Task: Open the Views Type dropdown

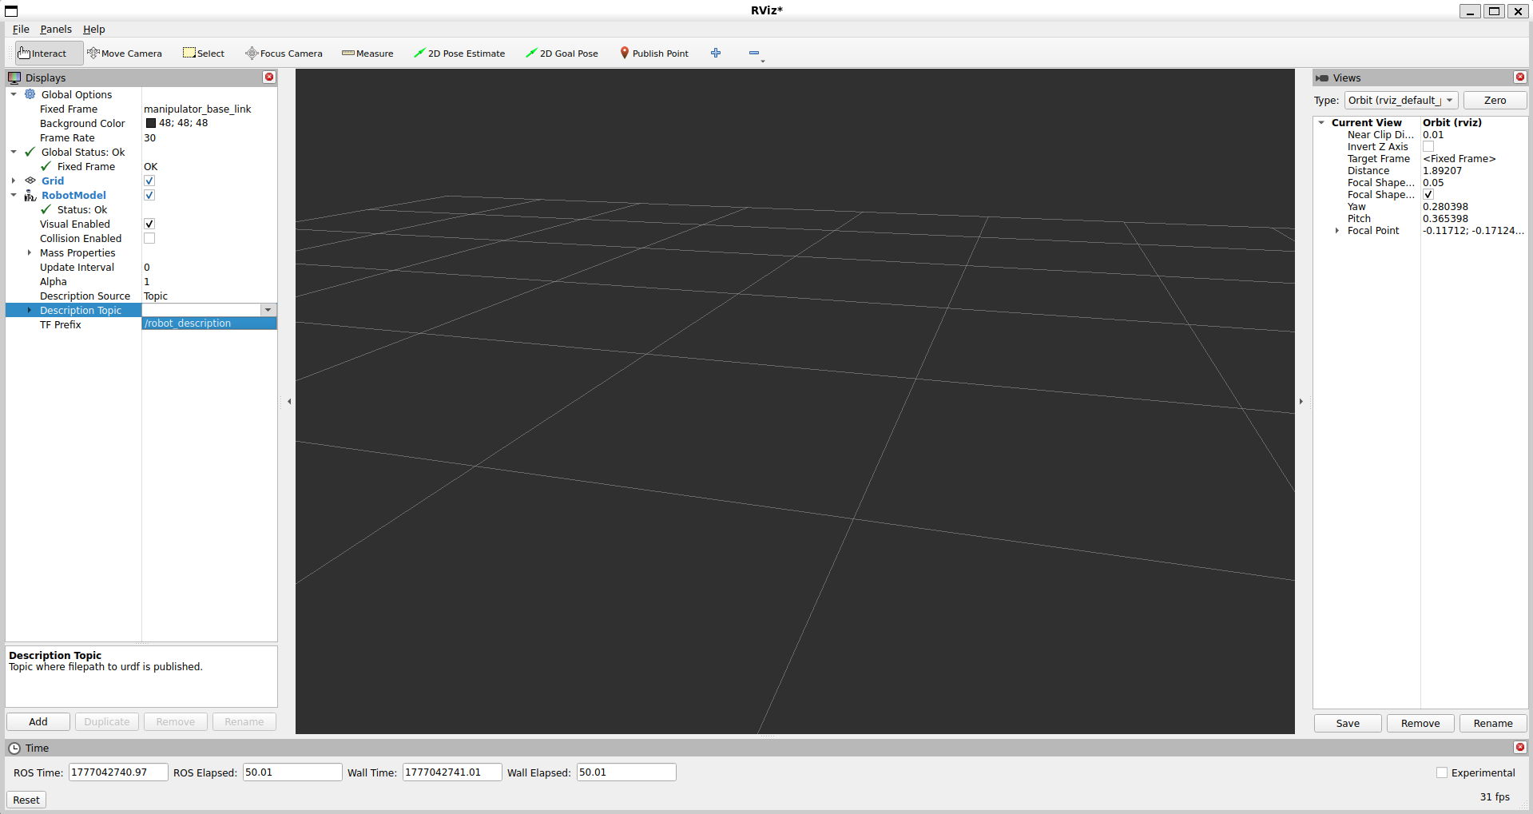Action: coord(1401,100)
